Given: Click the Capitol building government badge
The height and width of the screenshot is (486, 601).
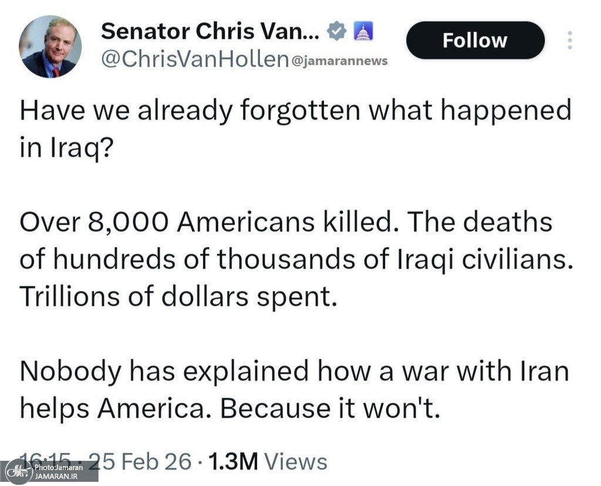Looking at the screenshot, I should (x=362, y=33).
